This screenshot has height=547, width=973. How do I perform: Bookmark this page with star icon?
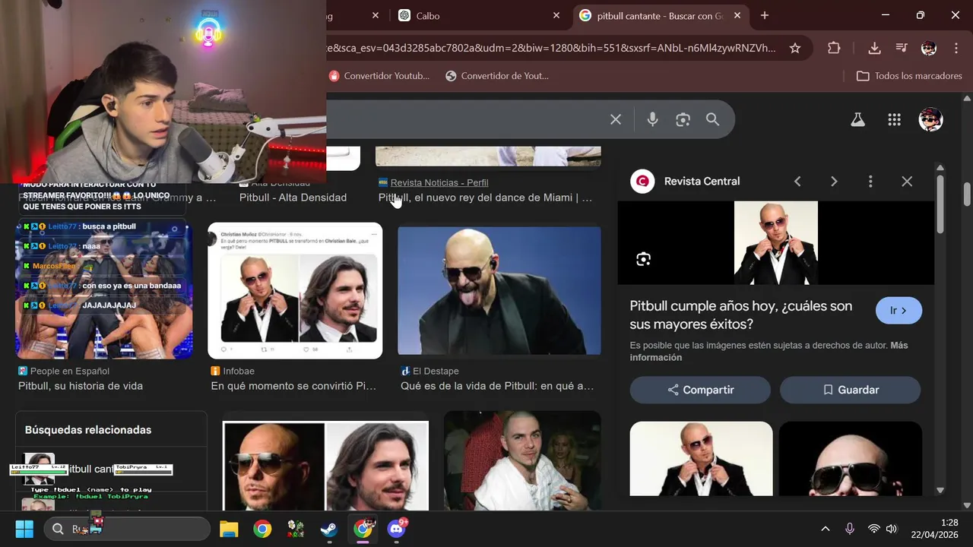pos(795,48)
